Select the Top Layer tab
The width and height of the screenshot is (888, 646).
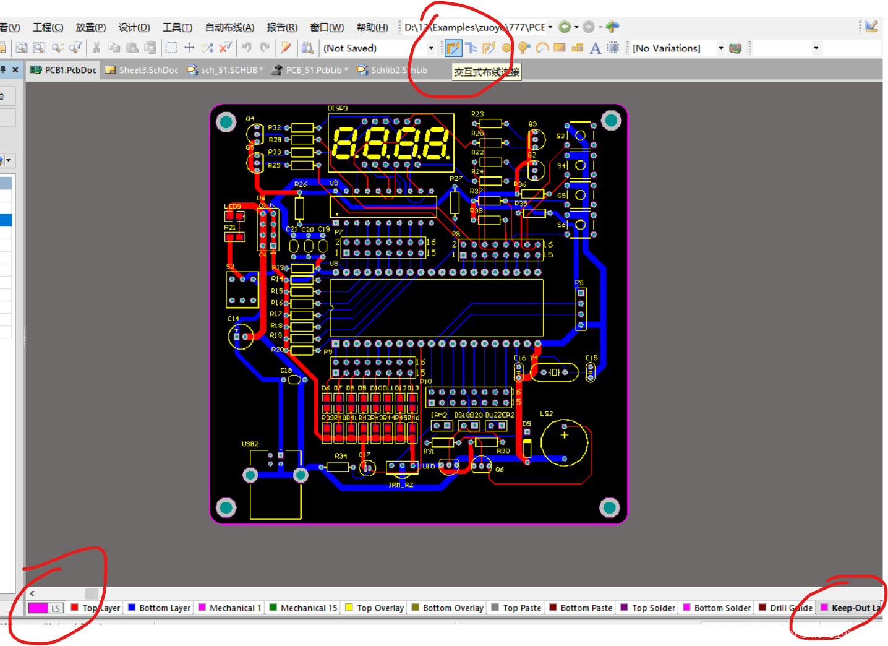[x=96, y=608]
